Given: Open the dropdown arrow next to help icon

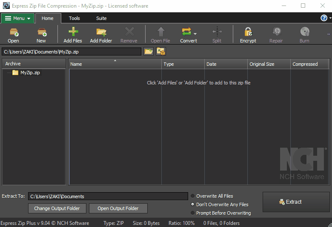Looking at the screenshot, I should point(330,18).
